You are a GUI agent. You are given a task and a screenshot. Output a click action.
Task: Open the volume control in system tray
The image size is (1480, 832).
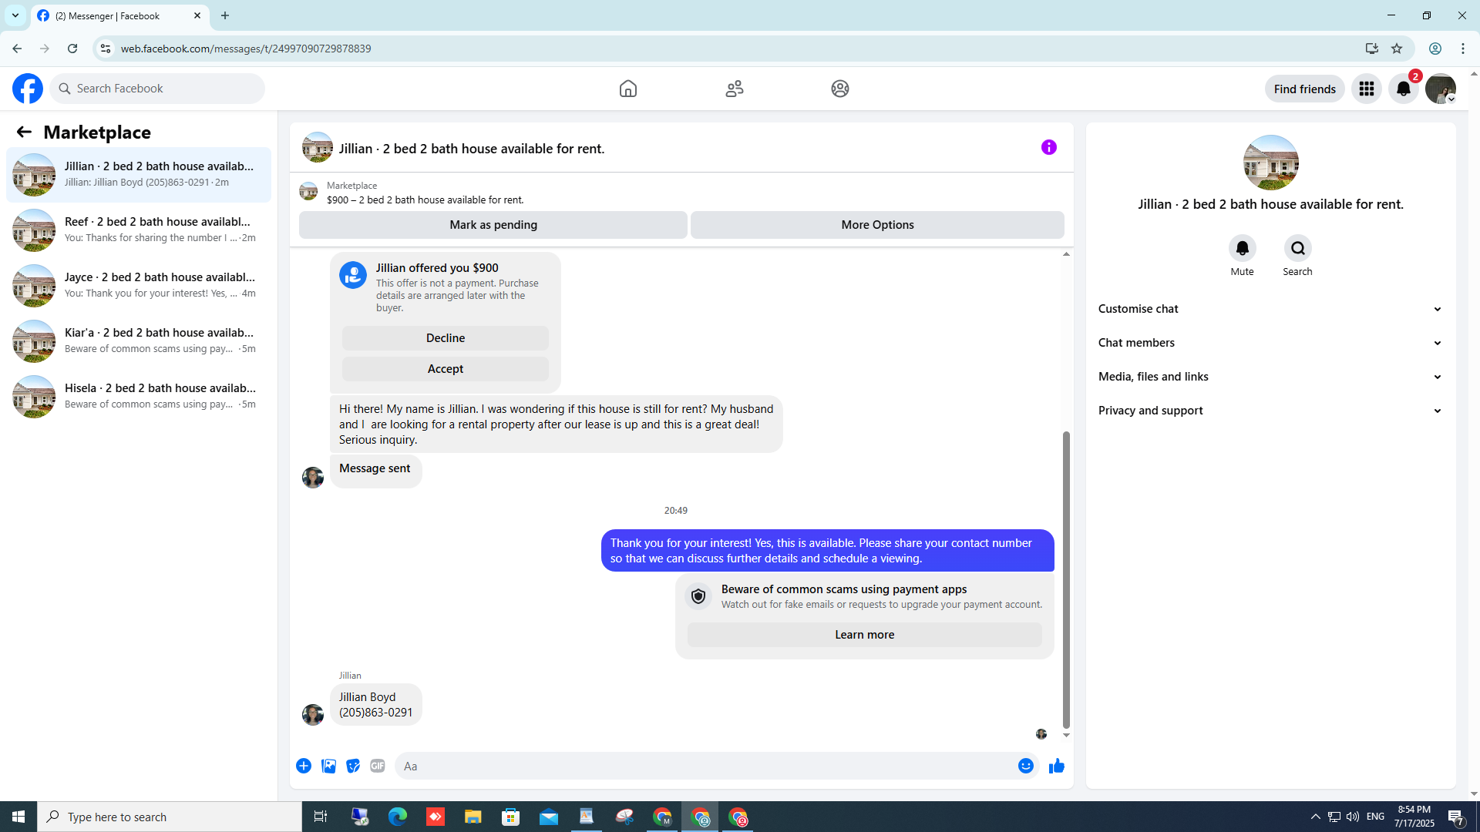point(1353,817)
